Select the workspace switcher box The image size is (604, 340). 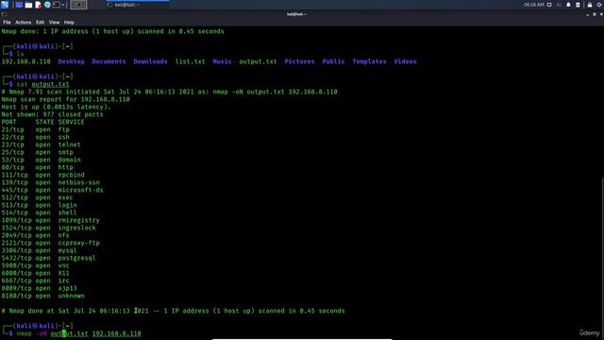(x=78, y=5)
